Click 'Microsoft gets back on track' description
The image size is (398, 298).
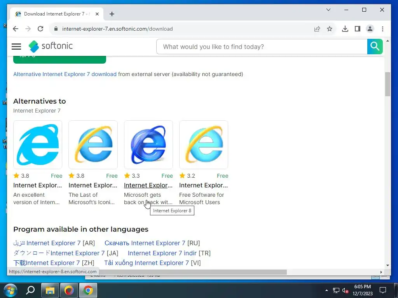tap(148, 199)
